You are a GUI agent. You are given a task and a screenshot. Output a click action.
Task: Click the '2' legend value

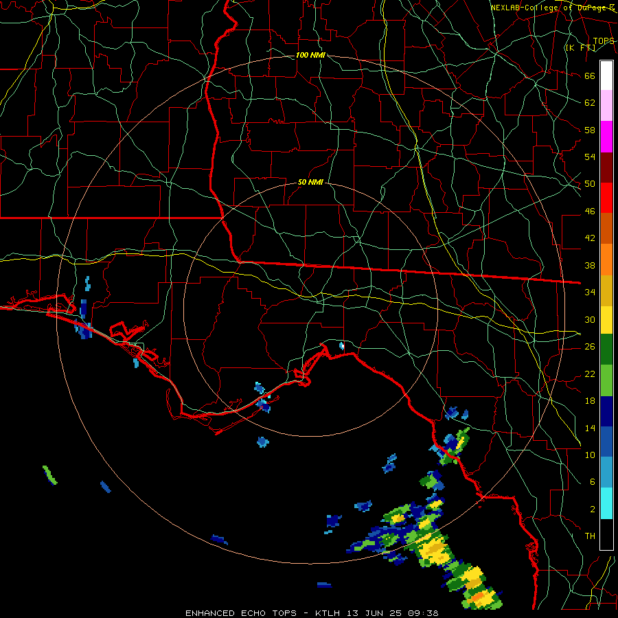(x=593, y=510)
